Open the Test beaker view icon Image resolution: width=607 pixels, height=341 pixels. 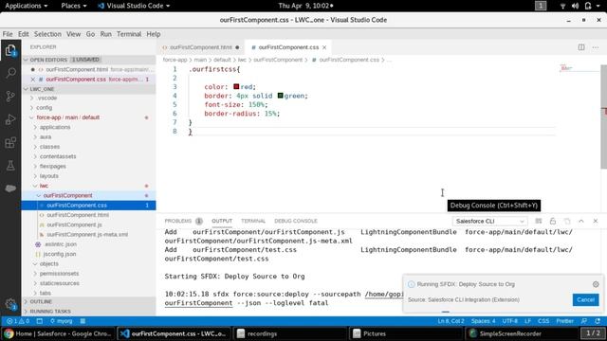tap(10, 166)
